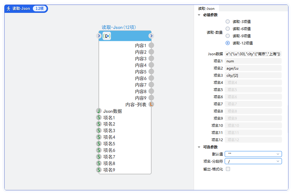Click the 项名6 S input port
The image size is (293, 194).
[99, 150]
